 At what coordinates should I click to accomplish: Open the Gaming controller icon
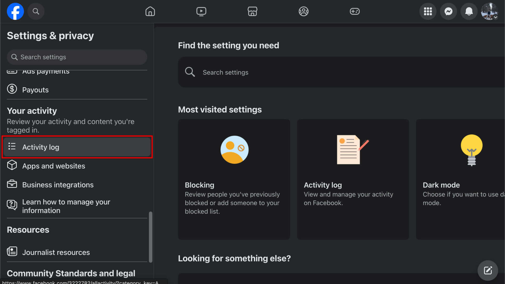(355, 11)
